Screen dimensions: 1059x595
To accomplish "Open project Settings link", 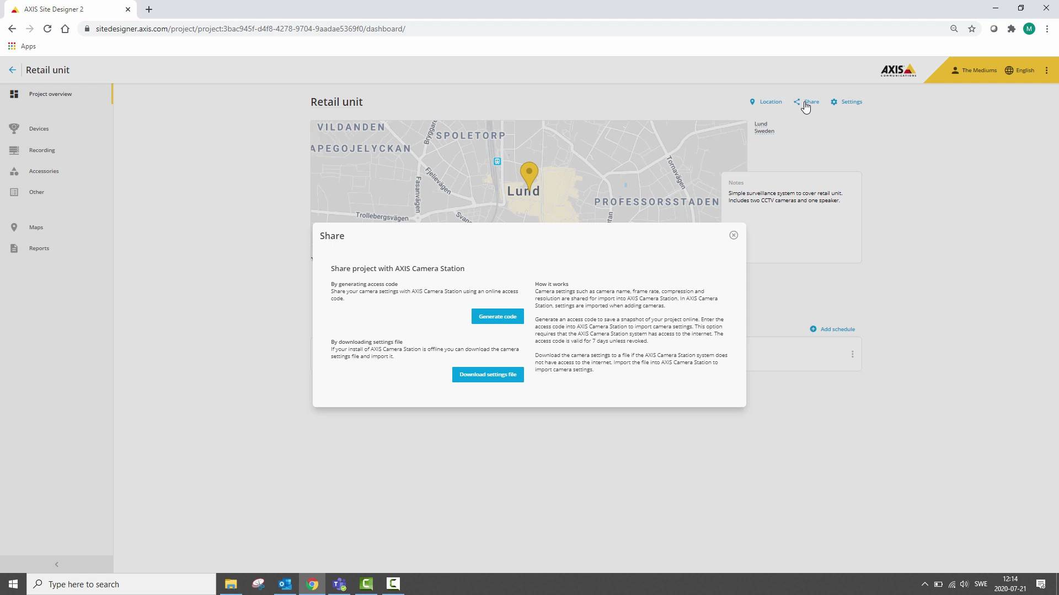I will pos(847,102).
